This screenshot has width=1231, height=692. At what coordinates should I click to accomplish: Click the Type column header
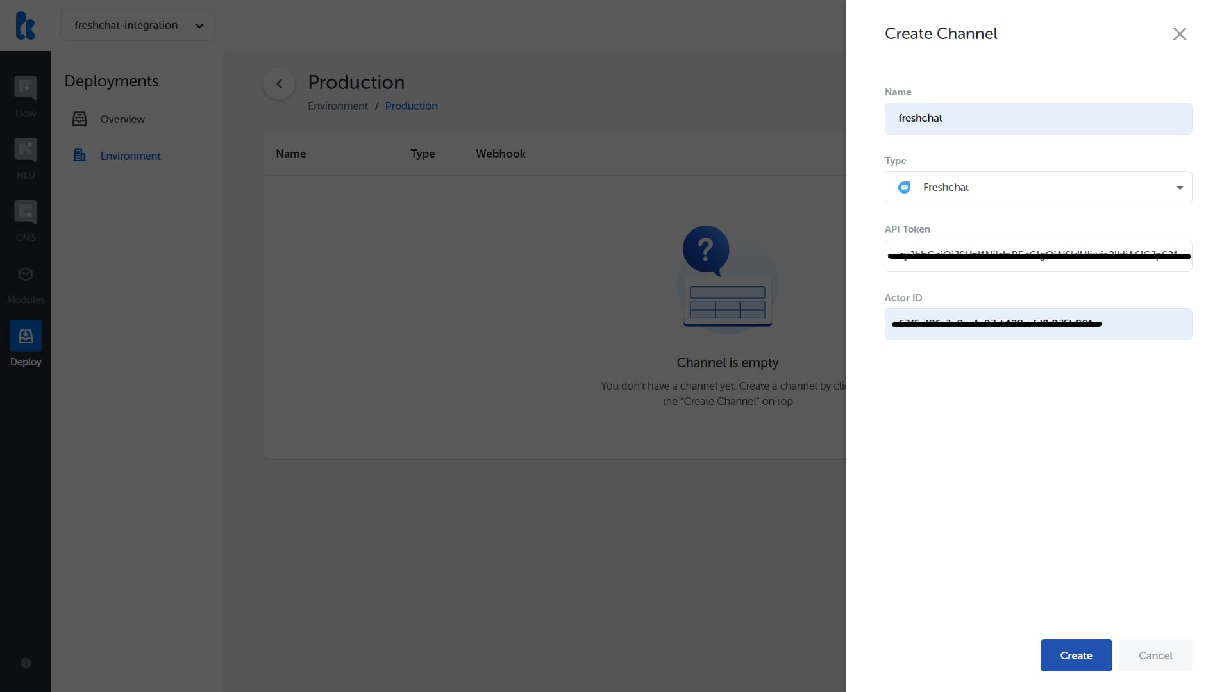(x=423, y=154)
